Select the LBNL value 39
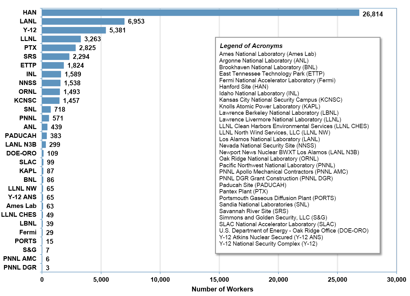 pos(50,224)
